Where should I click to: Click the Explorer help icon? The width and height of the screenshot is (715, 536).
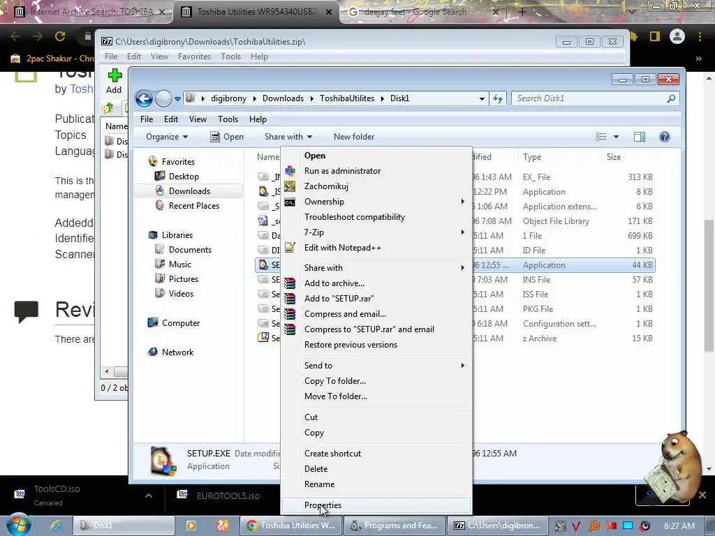coord(665,137)
